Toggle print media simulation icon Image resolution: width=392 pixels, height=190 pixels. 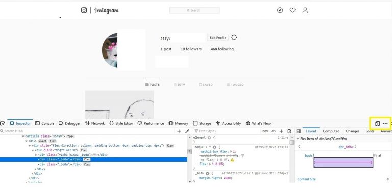[289, 131]
